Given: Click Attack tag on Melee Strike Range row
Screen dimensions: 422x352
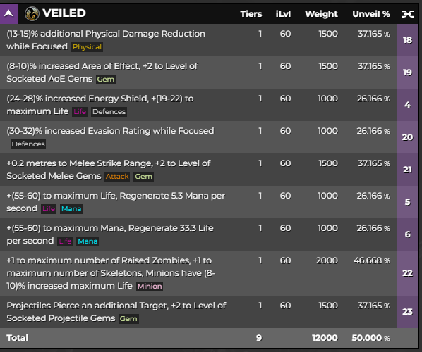Looking at the screenshot, I should click(x=117, y=177).
